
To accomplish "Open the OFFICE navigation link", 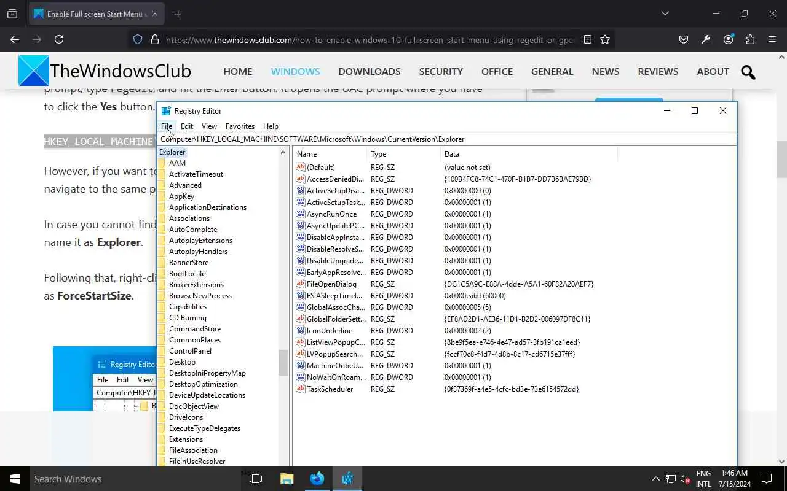I will click(x=497, y=71).
